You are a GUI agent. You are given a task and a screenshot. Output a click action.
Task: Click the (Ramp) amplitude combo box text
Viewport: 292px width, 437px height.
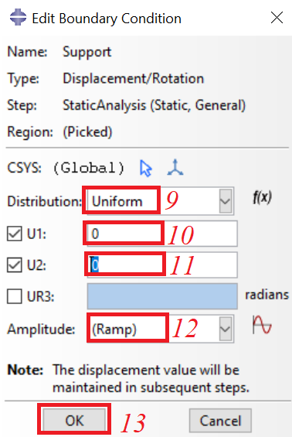pyautogui.click(x=114, y=329)
